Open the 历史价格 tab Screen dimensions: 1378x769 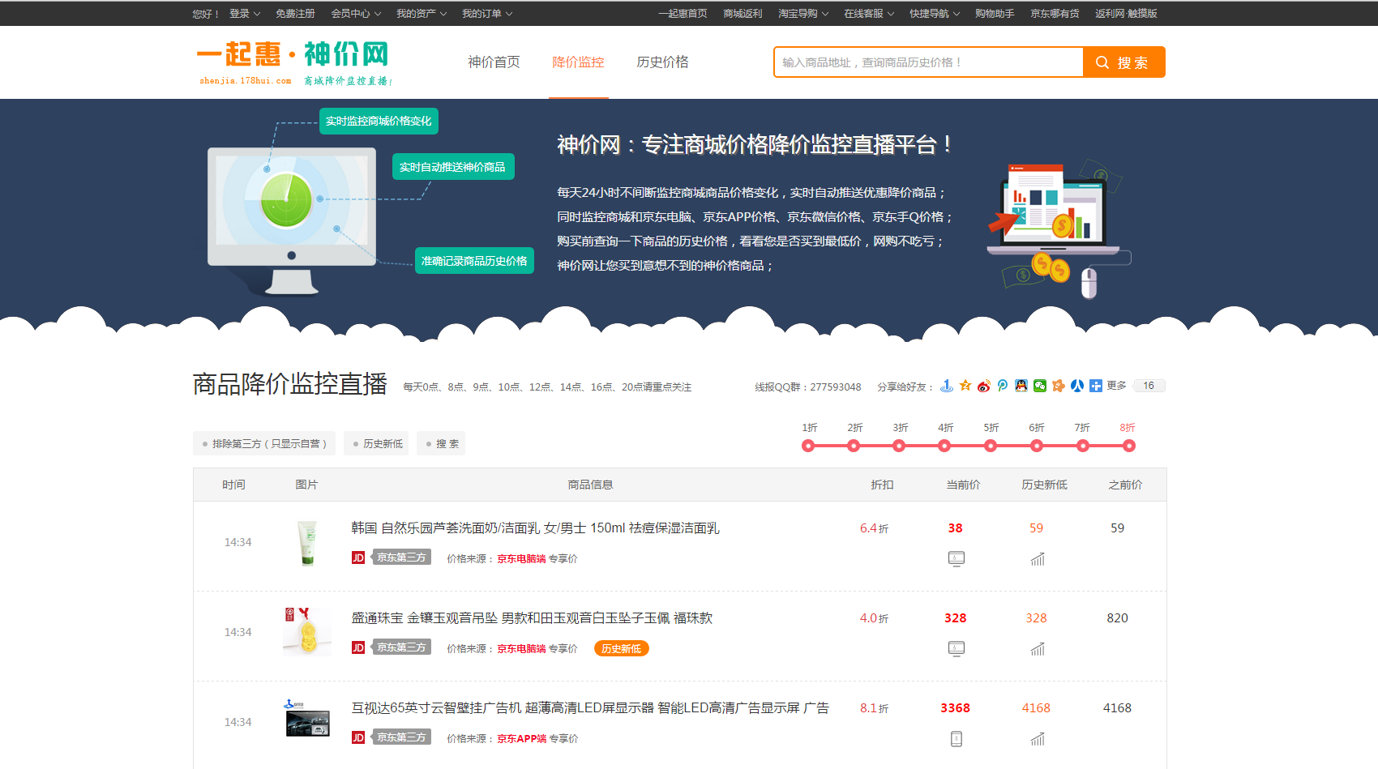click(x=662, y=62)
